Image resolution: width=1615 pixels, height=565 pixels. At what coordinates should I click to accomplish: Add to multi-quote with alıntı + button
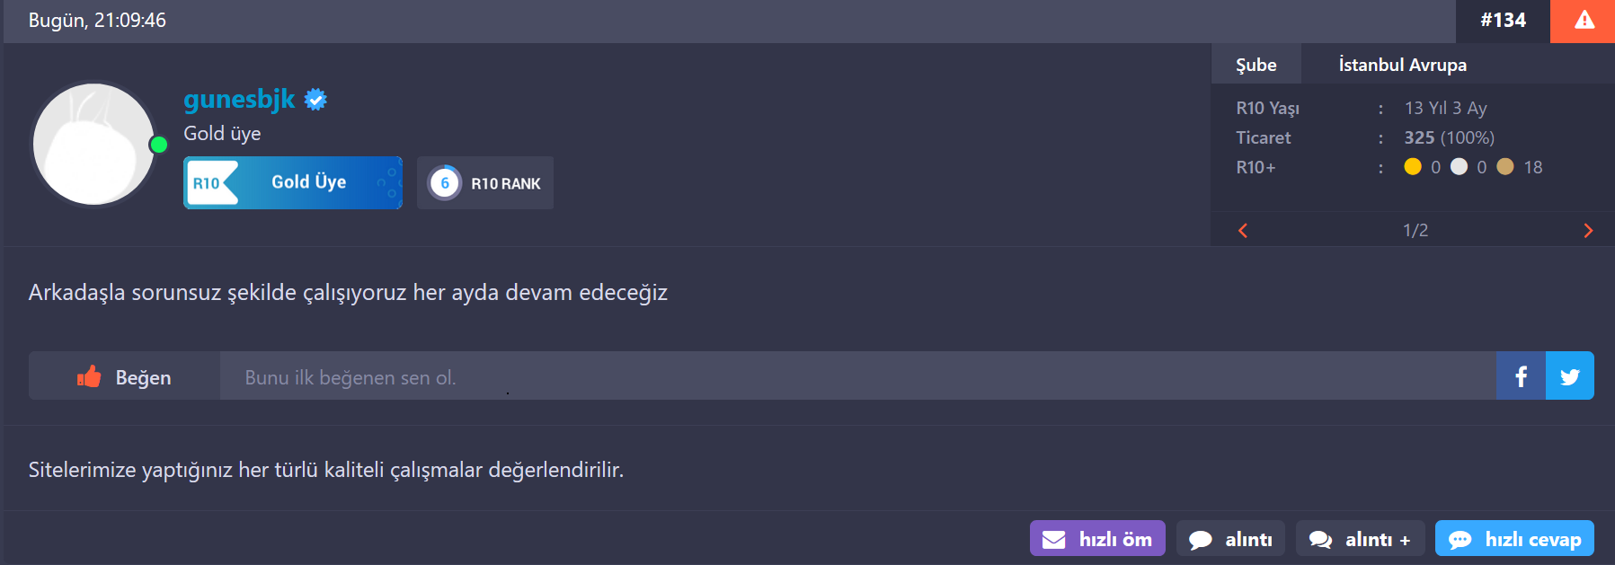tap(1360, 539)
